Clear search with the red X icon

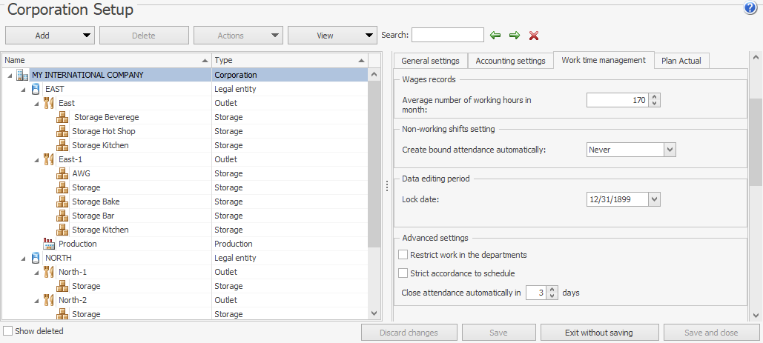534,36
